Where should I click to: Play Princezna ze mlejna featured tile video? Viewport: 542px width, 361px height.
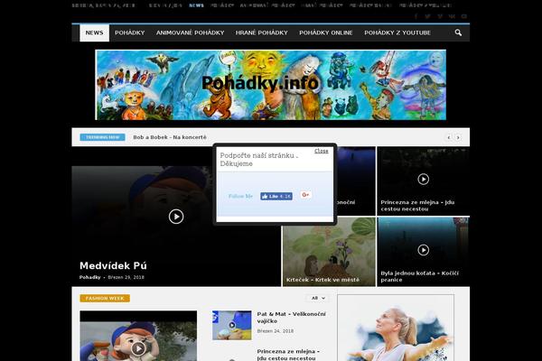click(x=423, y=179)
